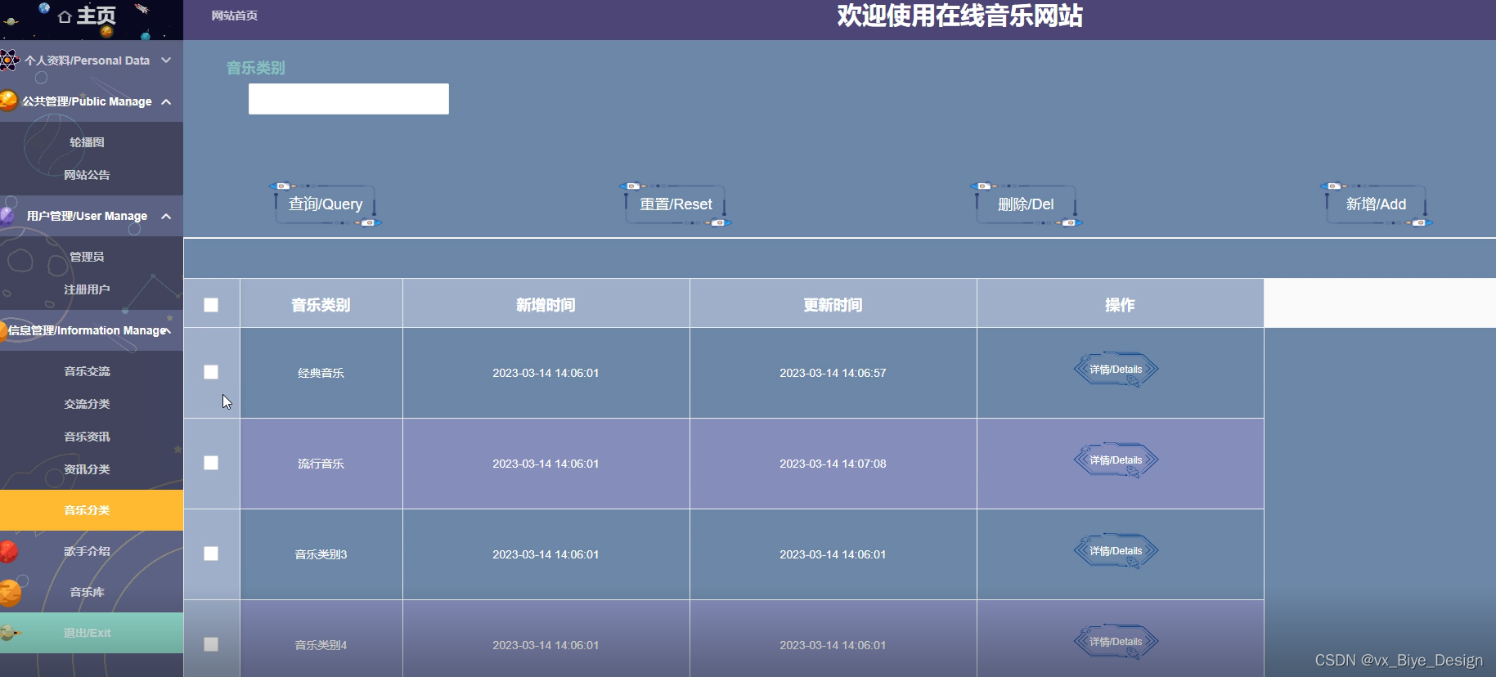Click the 流行音乐 cell
The image size is (1496, 677).
[321, 464]
